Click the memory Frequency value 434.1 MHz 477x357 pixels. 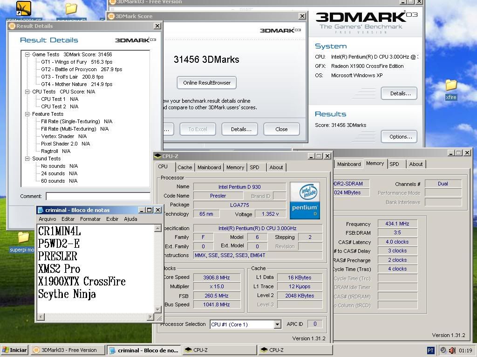(x=397, y=224)
